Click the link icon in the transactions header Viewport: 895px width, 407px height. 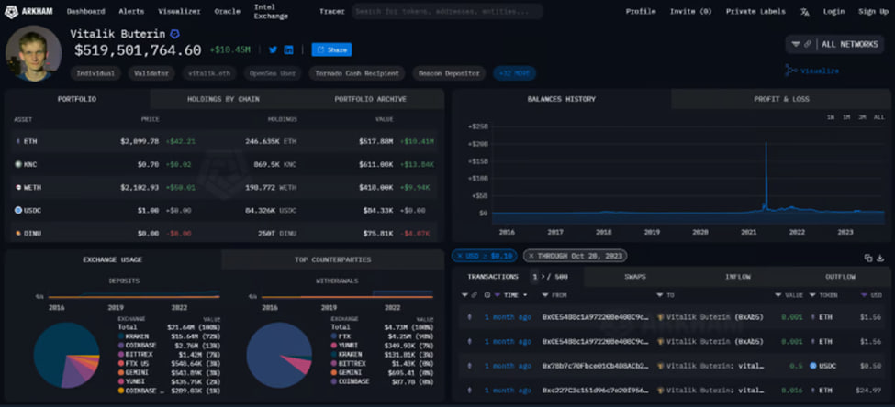pyautogui.click(x=475, y=295)
